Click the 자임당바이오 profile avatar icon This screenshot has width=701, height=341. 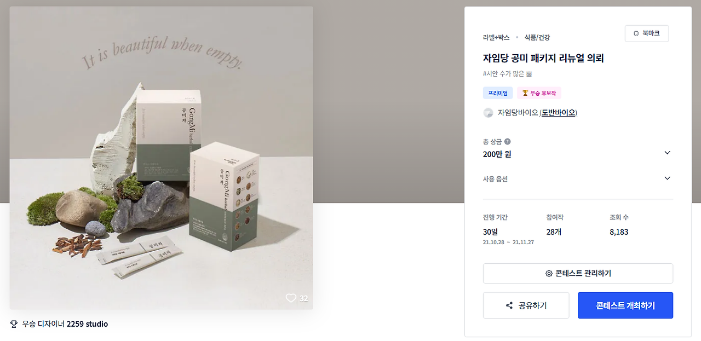[x=488, y=113]
